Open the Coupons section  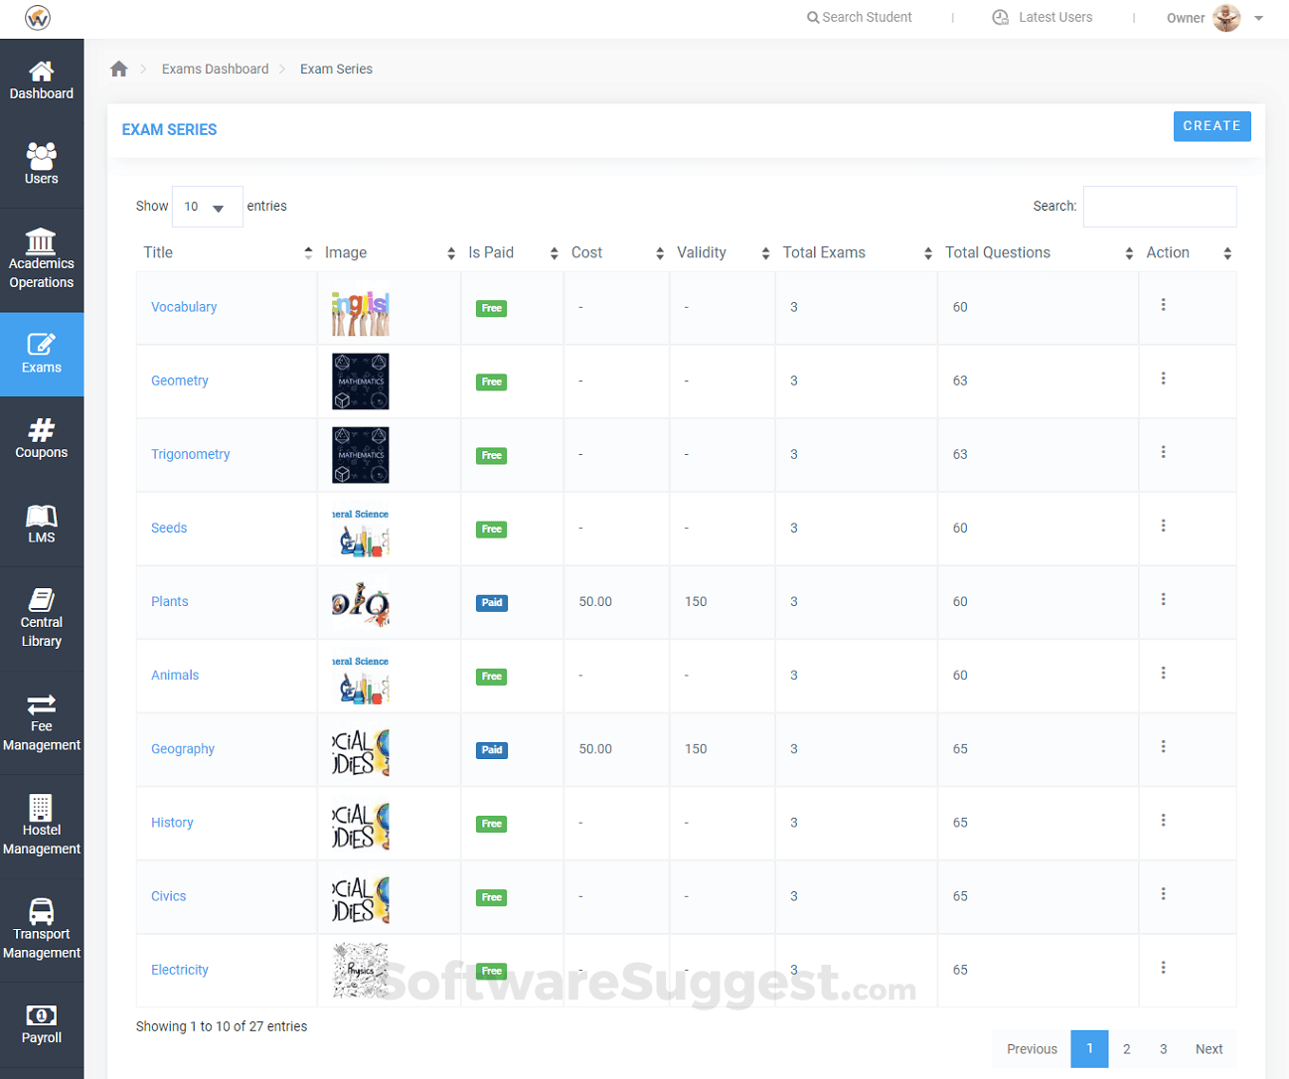click(41, 438)
